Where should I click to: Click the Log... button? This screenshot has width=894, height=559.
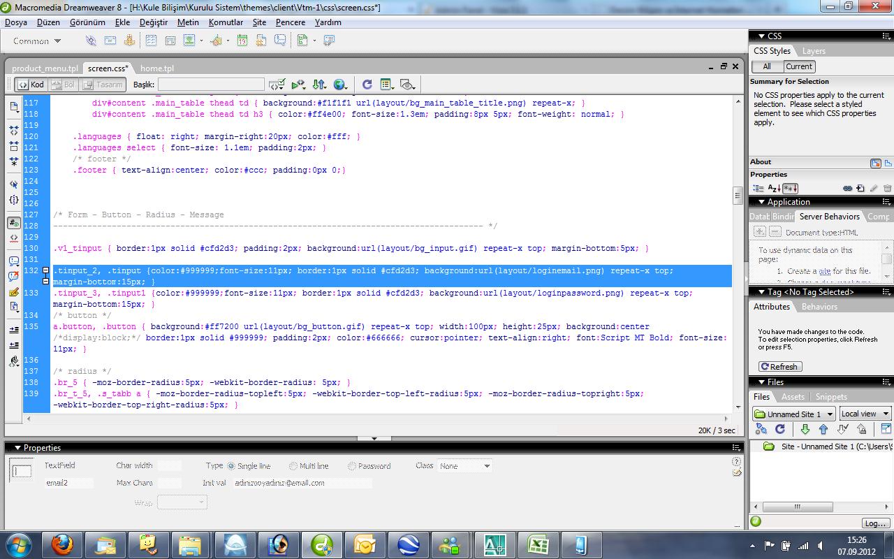click(x=874, y=523)
